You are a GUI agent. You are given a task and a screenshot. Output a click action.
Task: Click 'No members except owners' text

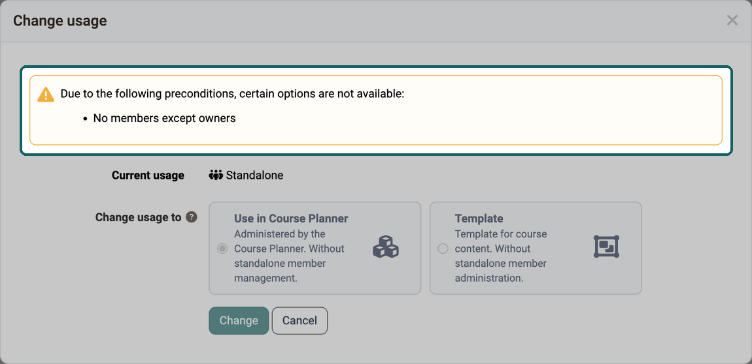point(165,118)
